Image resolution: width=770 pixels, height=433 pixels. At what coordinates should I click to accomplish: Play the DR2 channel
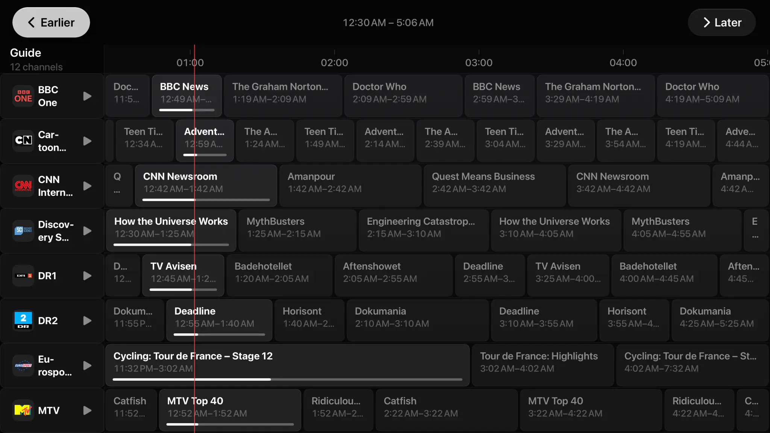point(87,321)
